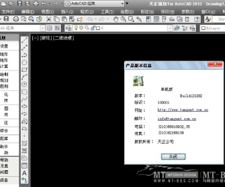
Task: Select the Table tool in Draw toolbar
Action: tap(24, 166)
